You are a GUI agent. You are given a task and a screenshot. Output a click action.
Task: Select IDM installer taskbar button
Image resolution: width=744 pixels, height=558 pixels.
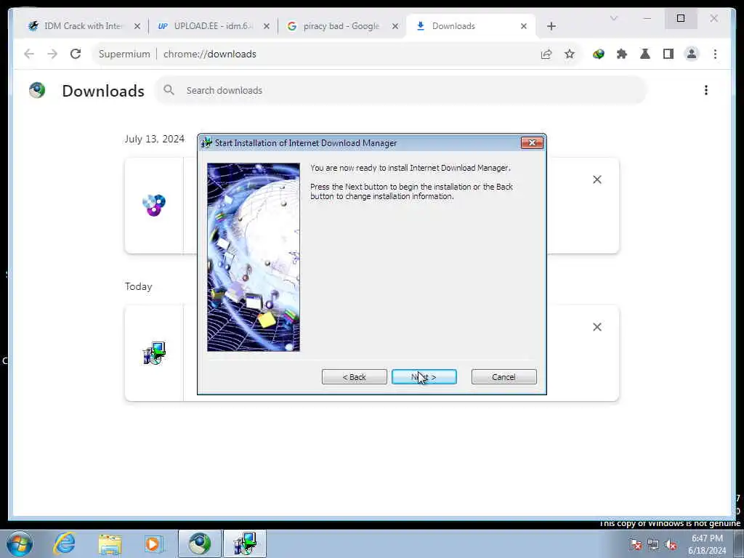point(245,543)
